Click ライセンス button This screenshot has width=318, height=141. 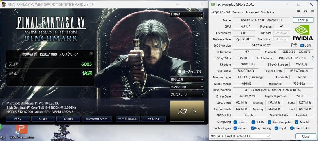pyautogui.click(x=153, y=119)
